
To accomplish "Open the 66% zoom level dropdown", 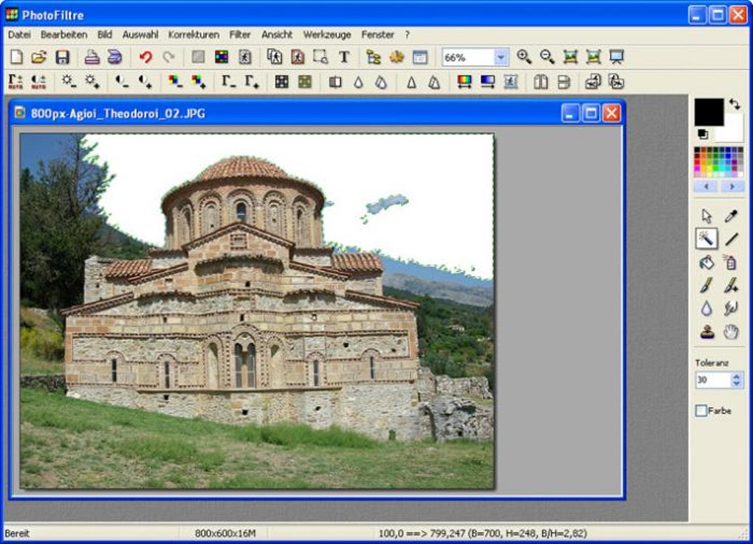I will 501,57.
